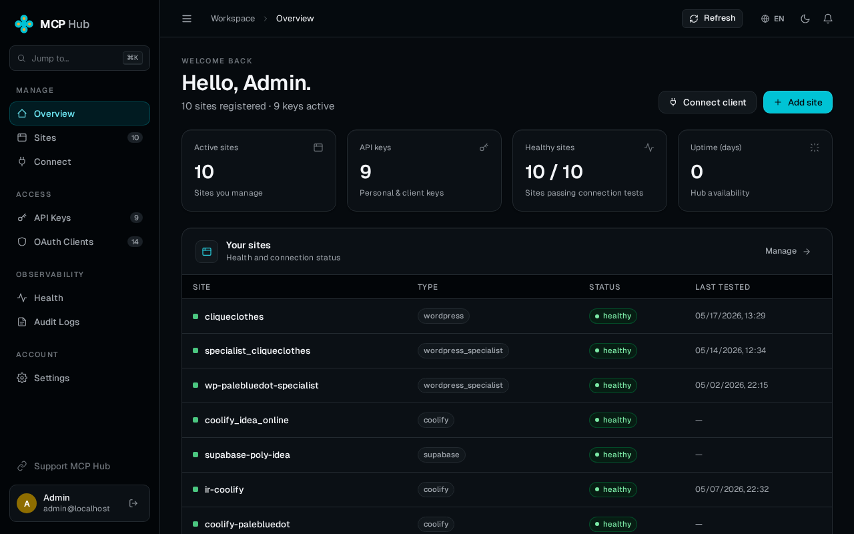The image size is (854, 534).
Task: Click the Active sites card icon
Action: pos(318,148)
